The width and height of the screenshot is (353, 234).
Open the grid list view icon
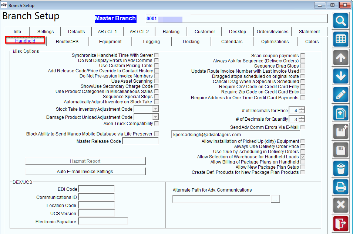(x=341, y=39)
